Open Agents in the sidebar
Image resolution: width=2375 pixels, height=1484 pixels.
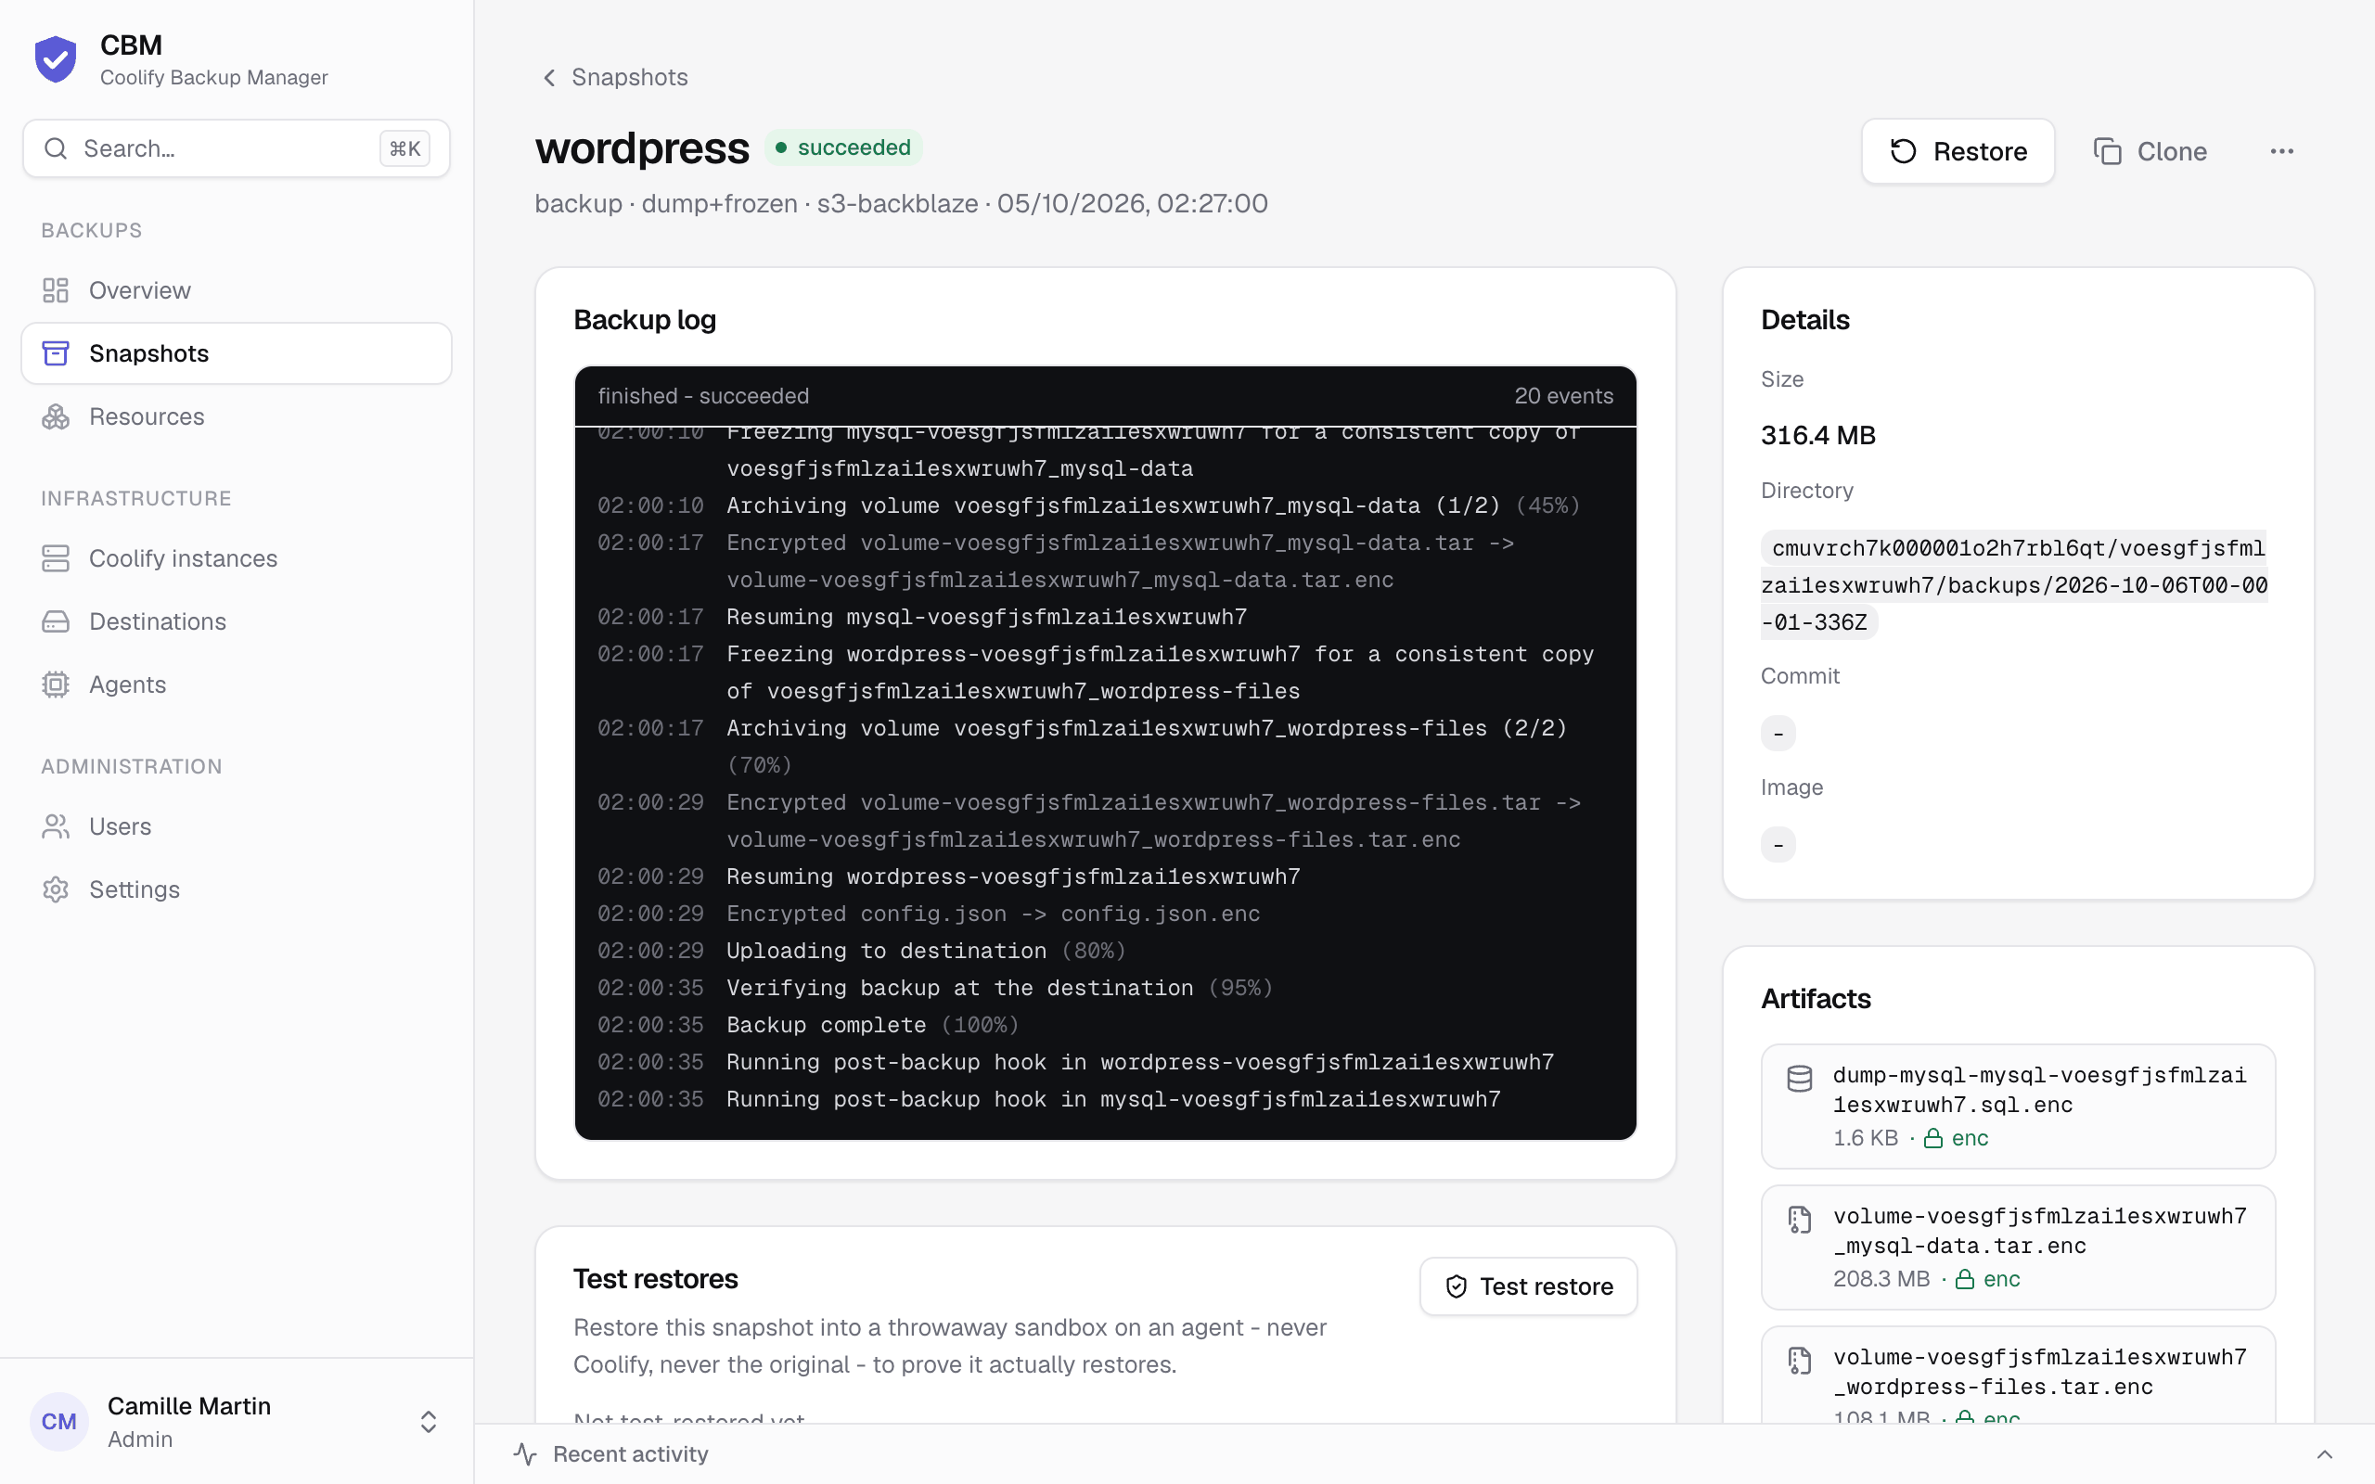237,685
